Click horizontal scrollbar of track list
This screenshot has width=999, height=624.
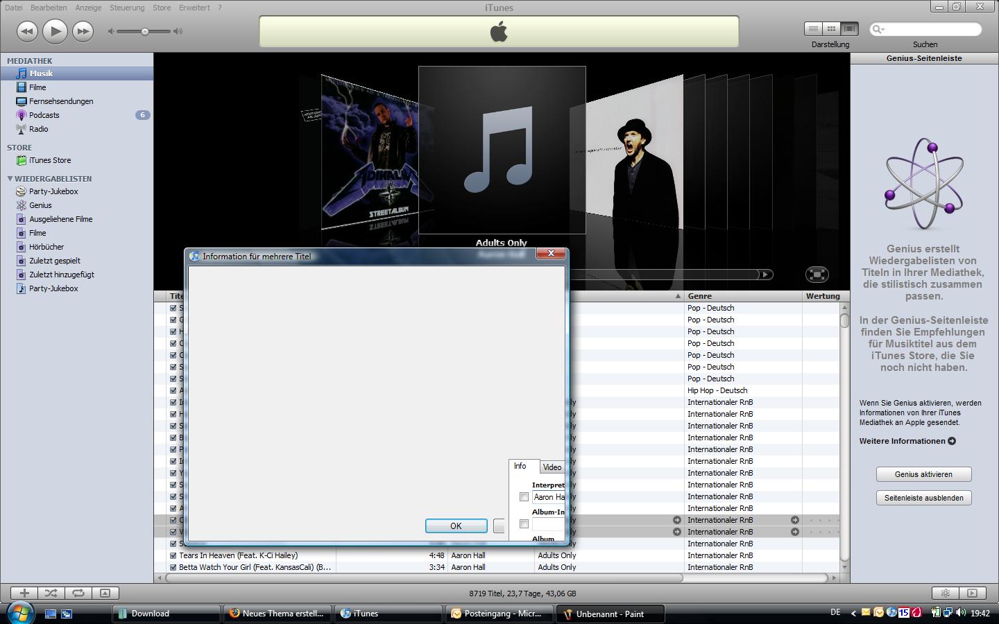point(425,578)
